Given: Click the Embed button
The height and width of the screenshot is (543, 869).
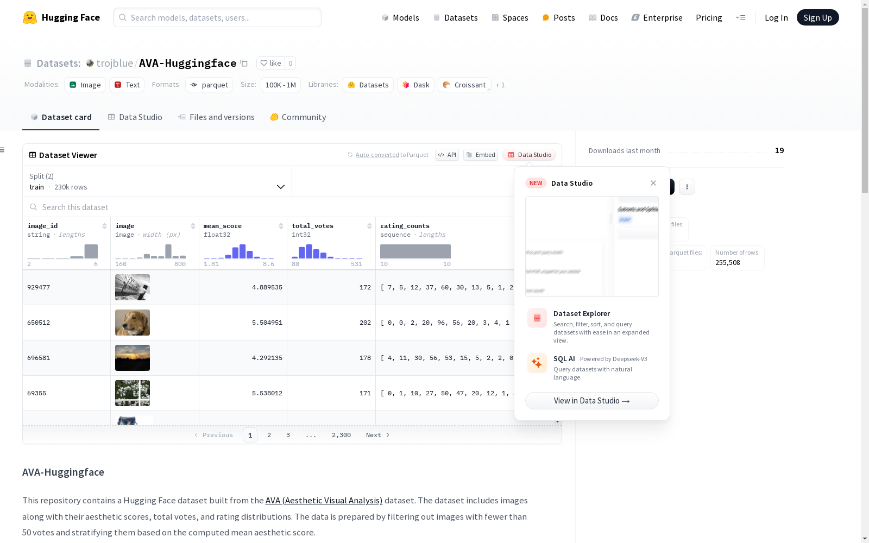Looking at the screenshot, I should [481, 155].
